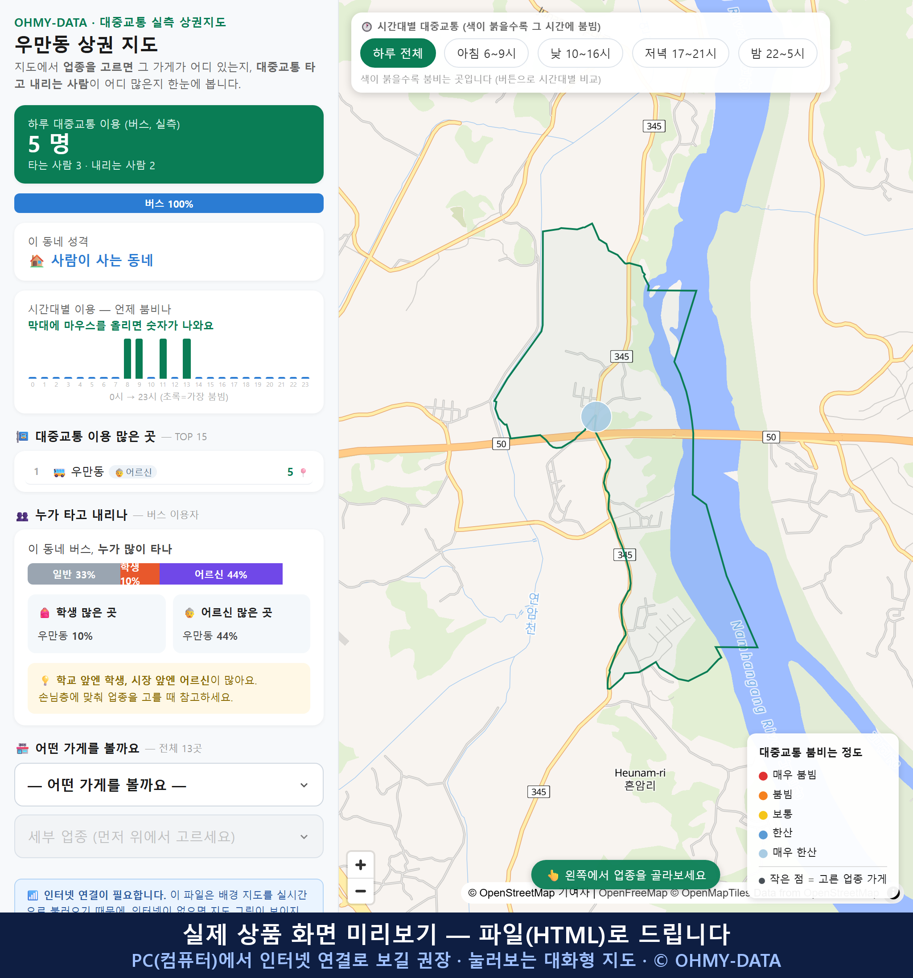Click the blue 한산 legend dot
This screenshot has height=978, width=913.
tap(763, 835)
